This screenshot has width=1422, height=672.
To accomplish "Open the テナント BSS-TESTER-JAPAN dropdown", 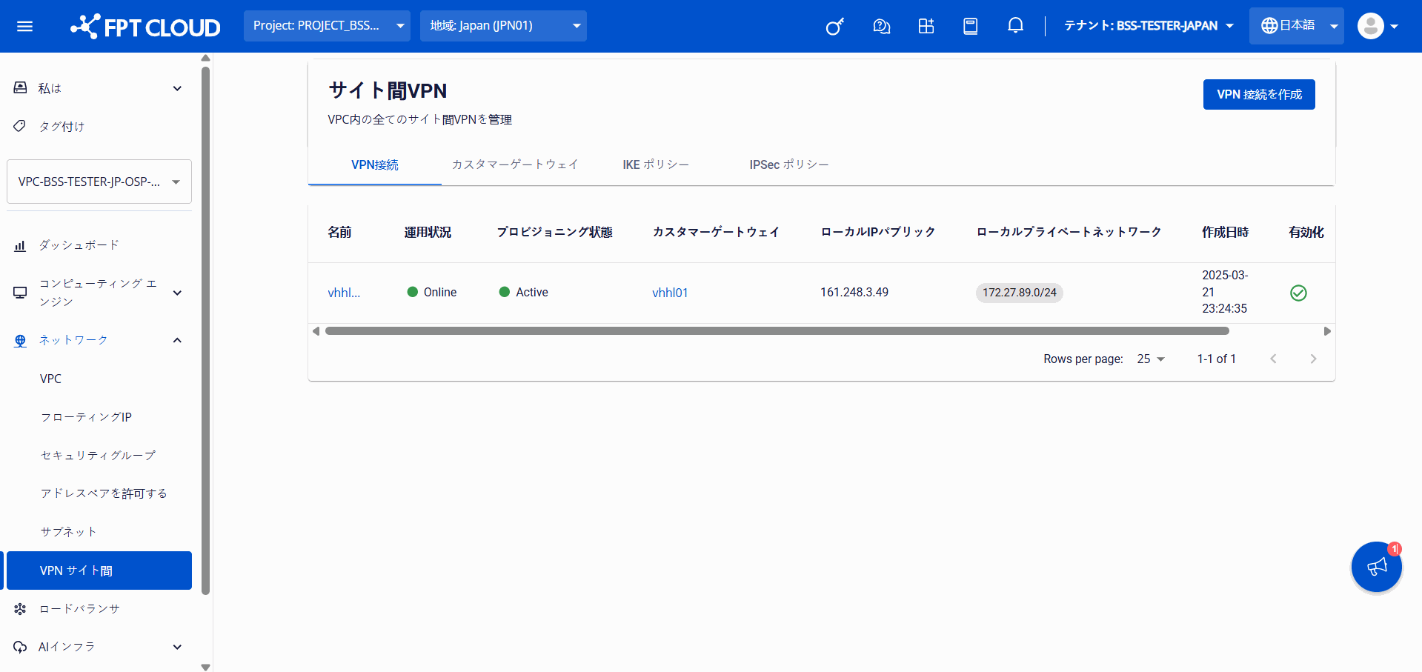I will tap(1149, 26).
